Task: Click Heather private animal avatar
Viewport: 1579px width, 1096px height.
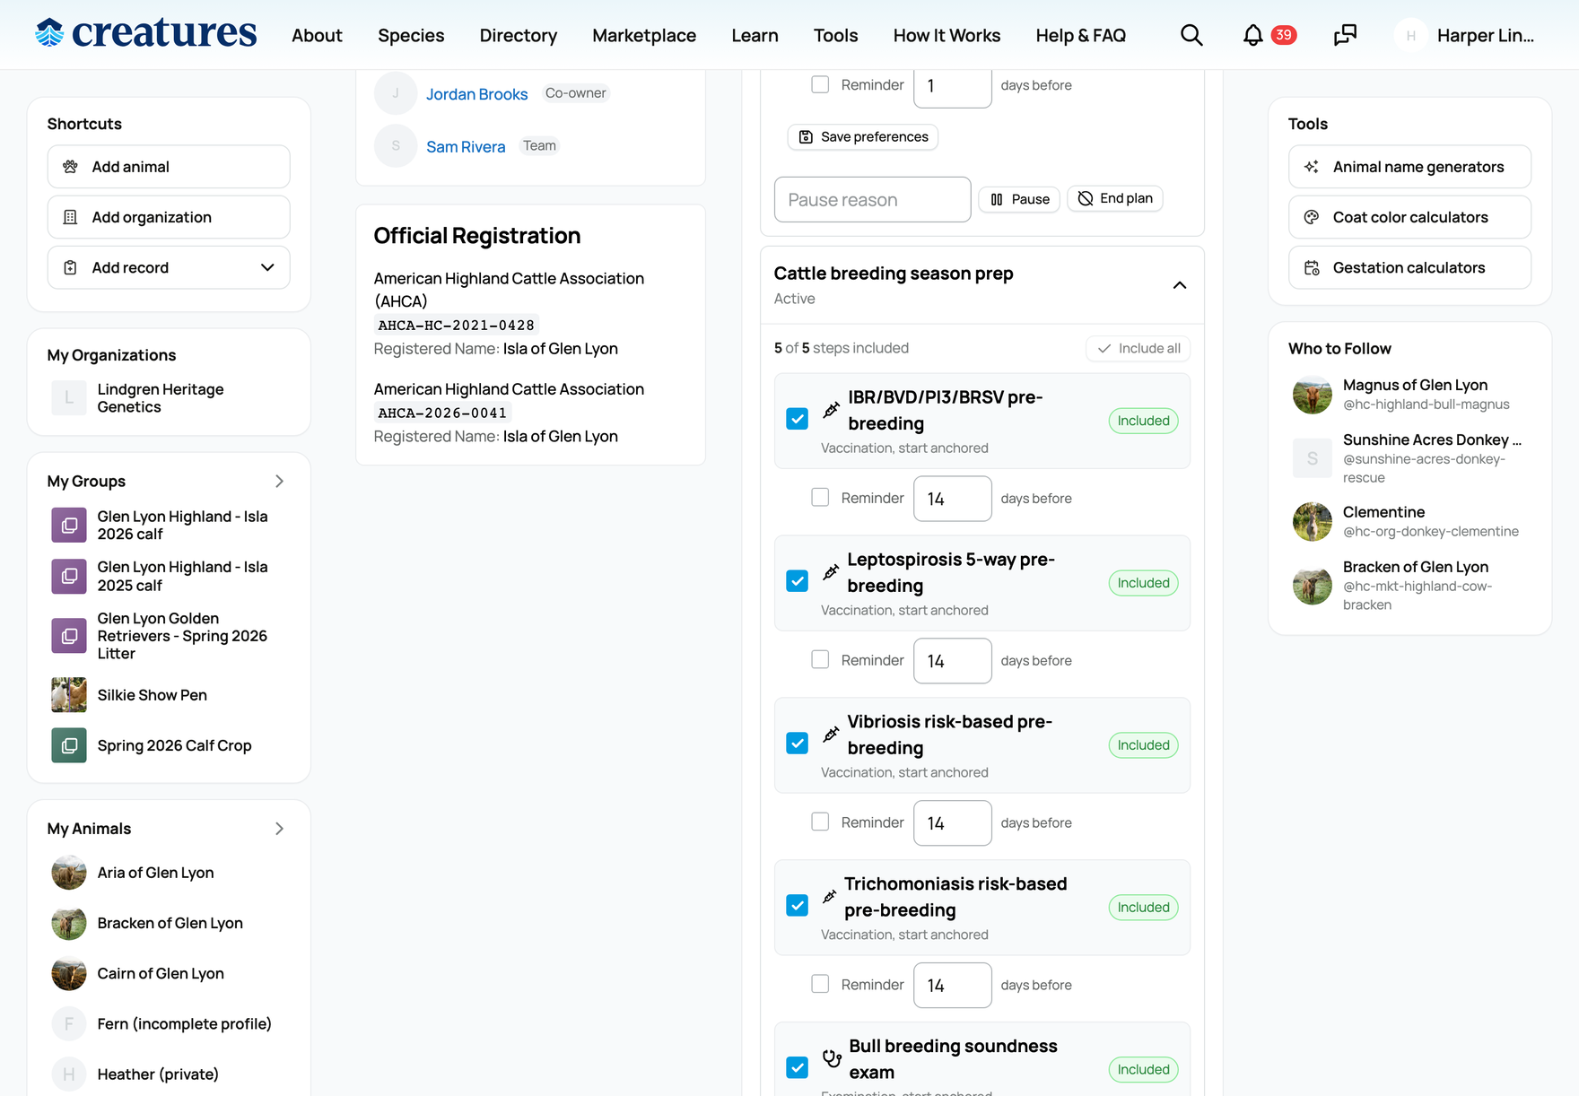Action: tap(69, 1074)
